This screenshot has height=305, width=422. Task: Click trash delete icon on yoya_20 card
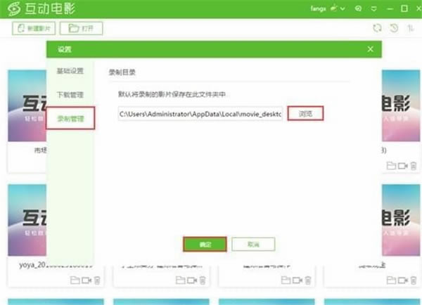[x=97, y=280]
